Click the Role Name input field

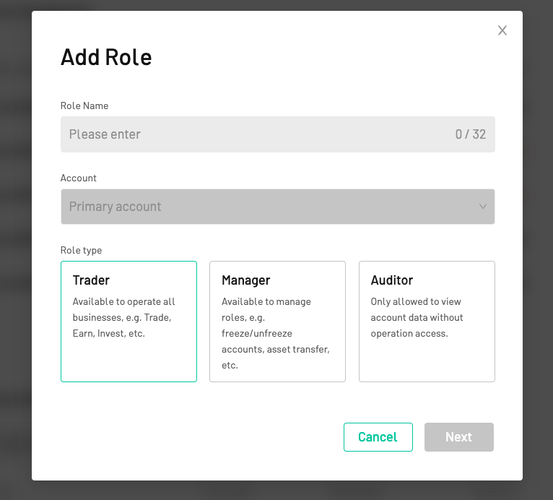pyautogui.click(x=278, y=134)
